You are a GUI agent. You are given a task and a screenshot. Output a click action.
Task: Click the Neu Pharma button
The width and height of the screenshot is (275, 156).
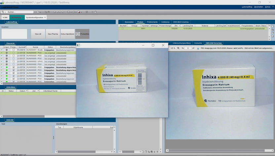point(53,34)
